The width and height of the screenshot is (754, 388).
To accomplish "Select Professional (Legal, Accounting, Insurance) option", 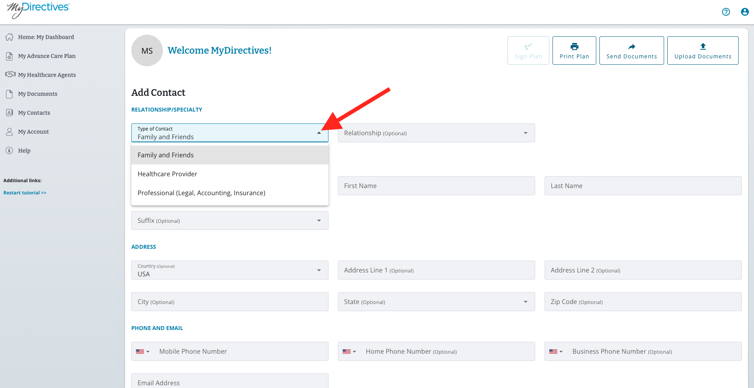I will click(230, 193).
